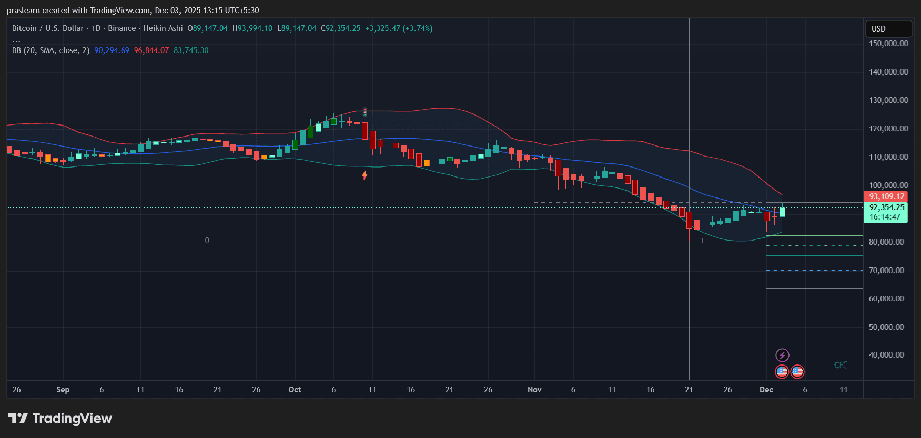Screen dimensions: 921x438
Task: Click the 110,000.00 price axis label
Action: [888, 157]
